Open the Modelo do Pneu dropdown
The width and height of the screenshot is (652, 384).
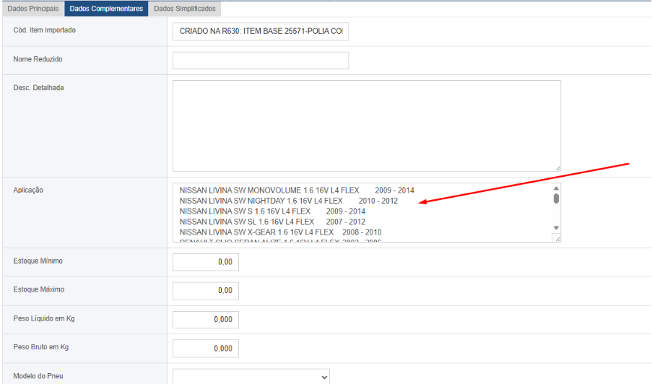(x=251, y=377)
